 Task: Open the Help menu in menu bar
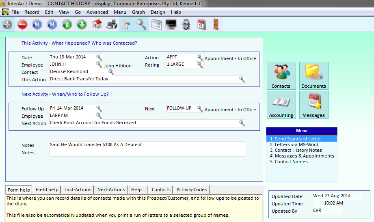(x=176, y=12)
